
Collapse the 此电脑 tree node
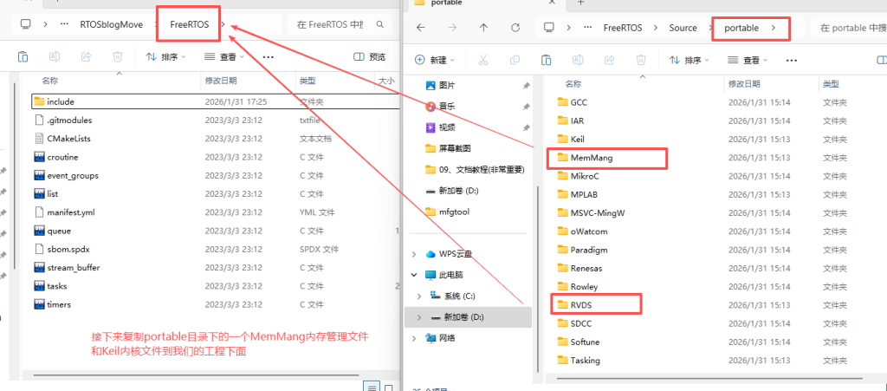pyautogui.click(x=412, y=275)
